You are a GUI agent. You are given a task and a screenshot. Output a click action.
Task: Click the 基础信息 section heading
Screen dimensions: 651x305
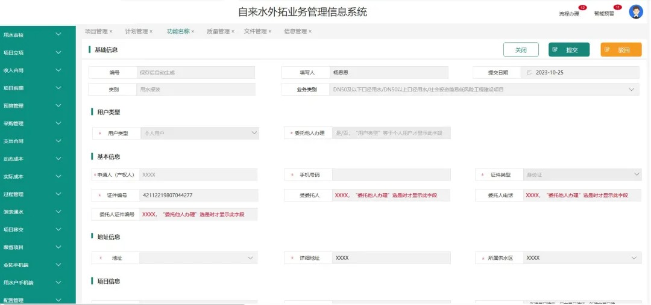[x=106, y=50]
